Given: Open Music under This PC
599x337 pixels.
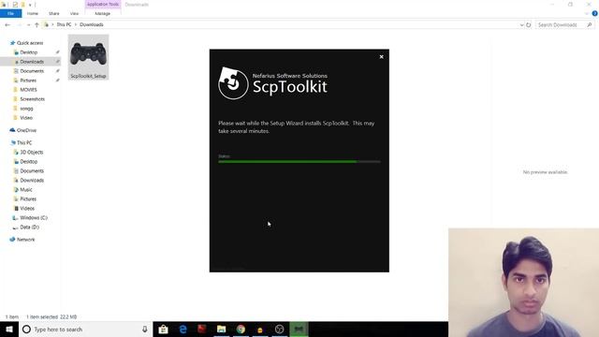Looking at the screenshot, I should 26,189.
